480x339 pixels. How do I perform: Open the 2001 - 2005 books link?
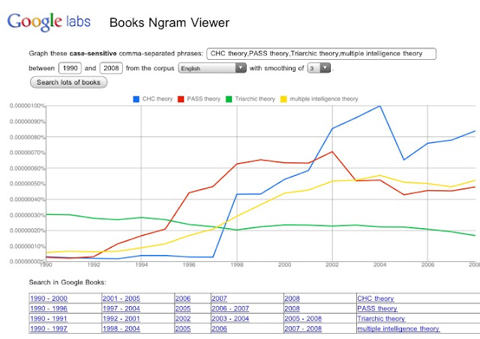[121, 299]
